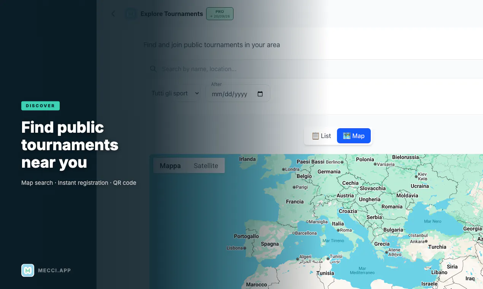The width and height of the screenshot is (483, 289).
Task: Click Roma city marker on the map
Action: tap(338, 230)
